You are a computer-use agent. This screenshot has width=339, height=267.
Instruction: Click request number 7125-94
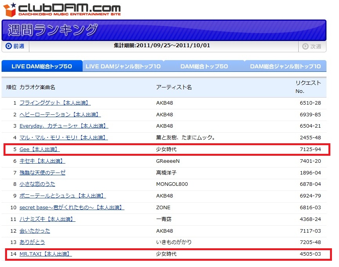tap(310, 149)
